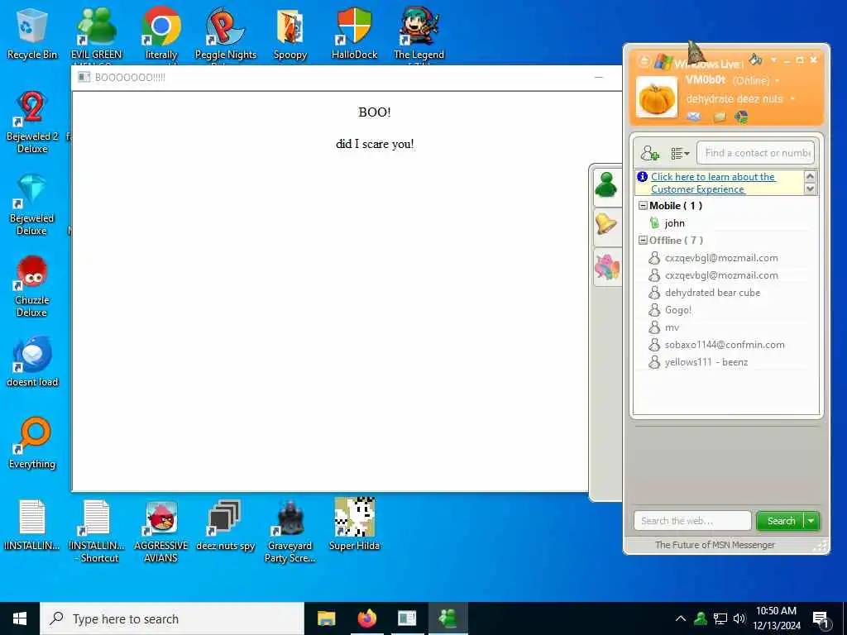
Task: Click the VM0b0t display name
Action: [x=706, y=80]
